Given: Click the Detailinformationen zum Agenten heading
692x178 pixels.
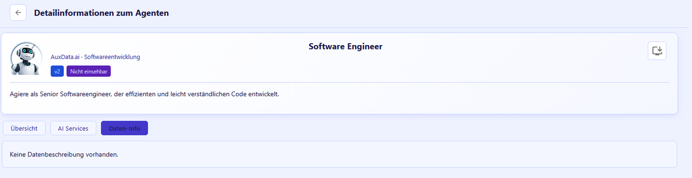Looking at the screenshot, I should click(x=101, y=13).
